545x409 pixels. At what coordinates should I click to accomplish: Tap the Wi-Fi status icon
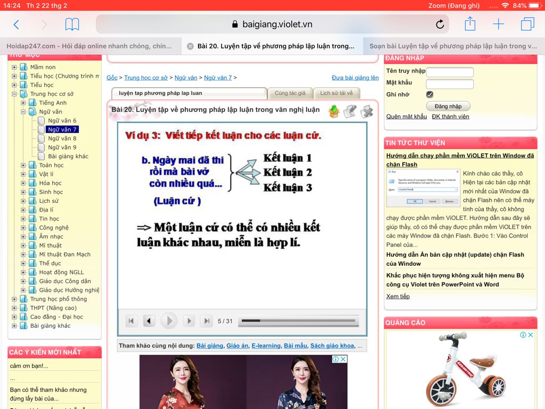tap(505, 5)
